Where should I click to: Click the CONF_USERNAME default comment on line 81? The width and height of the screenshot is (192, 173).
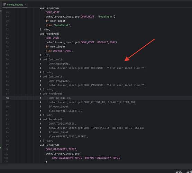tap(97, 68)
